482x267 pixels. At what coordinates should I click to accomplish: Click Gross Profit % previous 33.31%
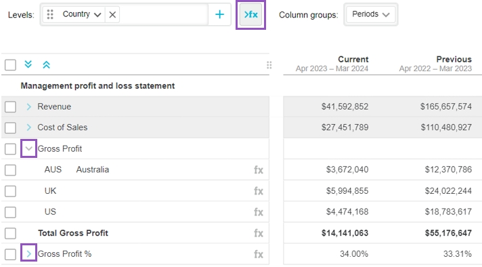tap(458, 254)
